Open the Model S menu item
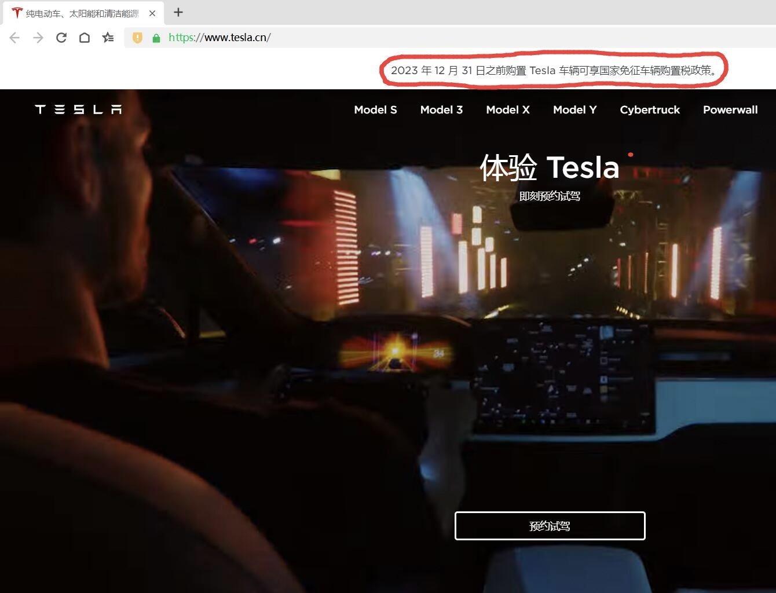Image resolution: width=776 pixels, height=593 pixels. [375, 109]
